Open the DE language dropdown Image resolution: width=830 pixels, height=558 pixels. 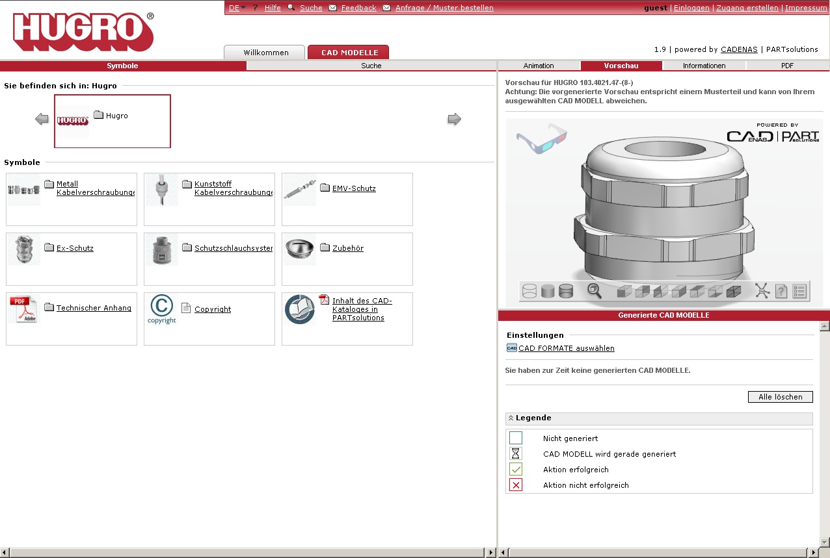pyautogui.click(x=237, y=8)
